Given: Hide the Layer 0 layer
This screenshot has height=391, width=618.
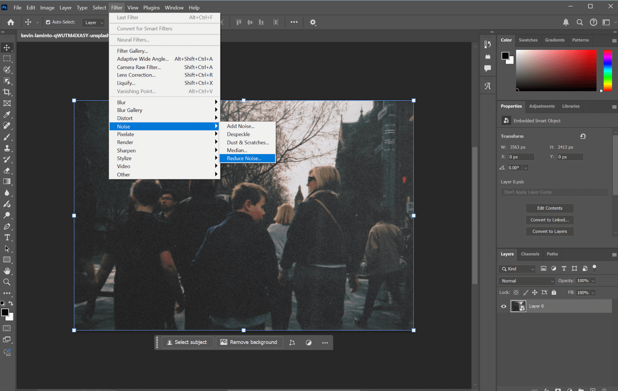Looking at the screenshot, I should click(503, 306).
